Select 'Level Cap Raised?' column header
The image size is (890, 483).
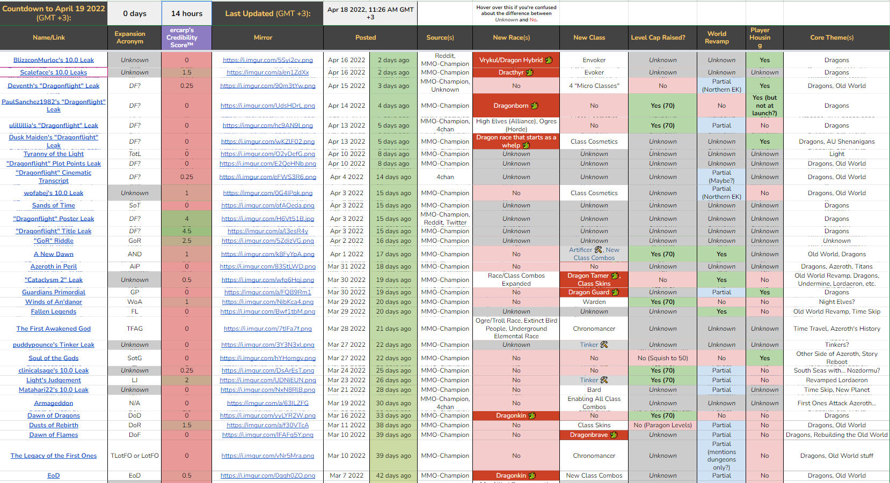pos(663,38)
